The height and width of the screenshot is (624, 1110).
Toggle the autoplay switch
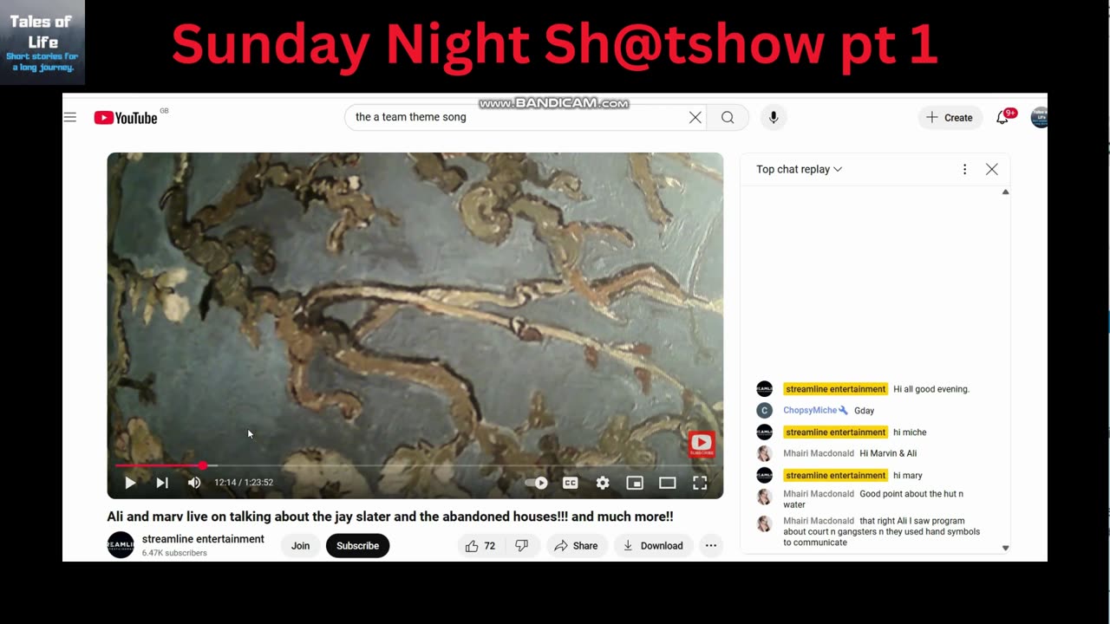coord(537,483)
